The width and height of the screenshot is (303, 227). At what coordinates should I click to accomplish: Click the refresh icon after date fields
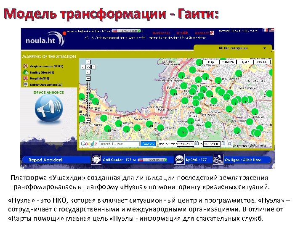tap(229, 144)
